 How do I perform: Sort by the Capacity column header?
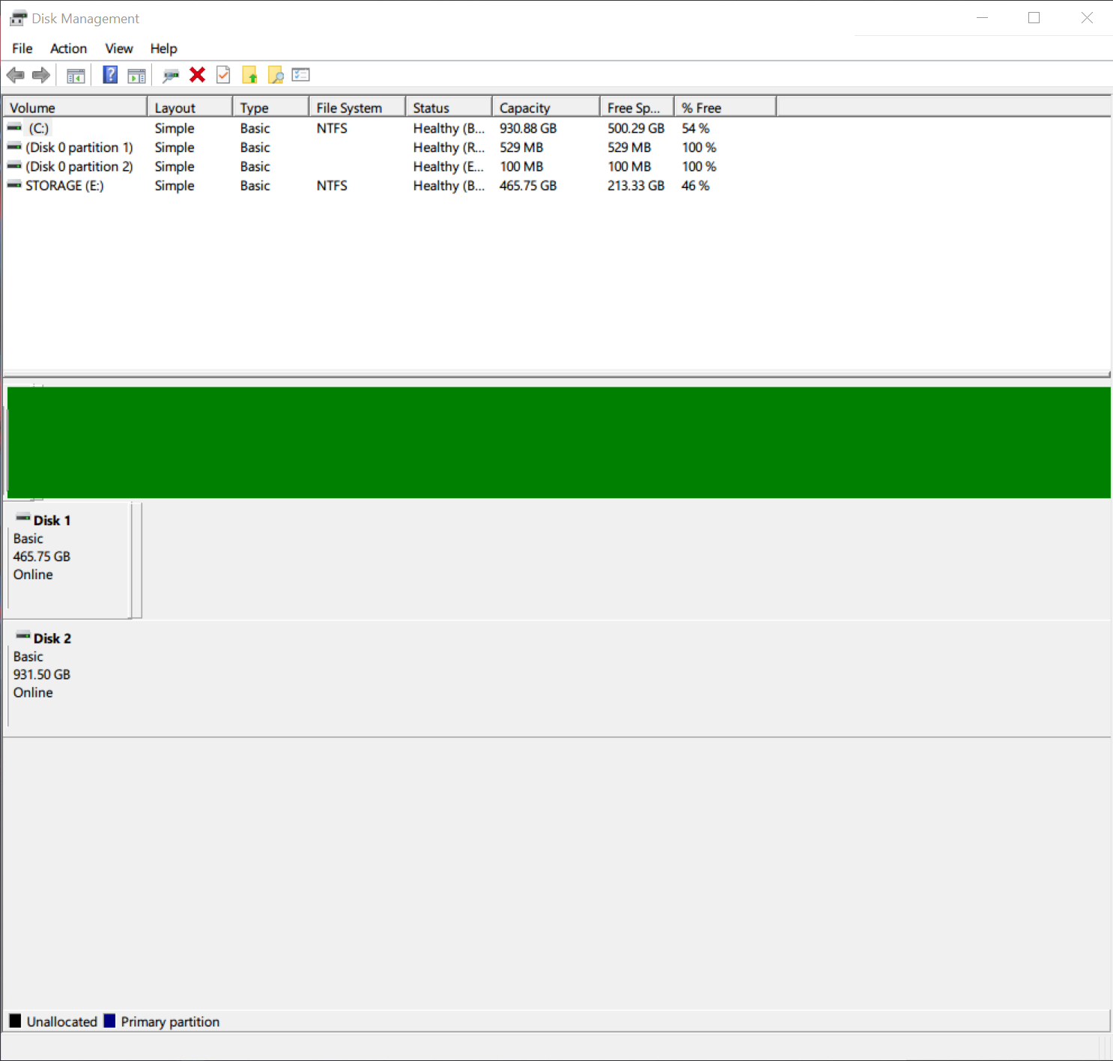click(546, 107)
